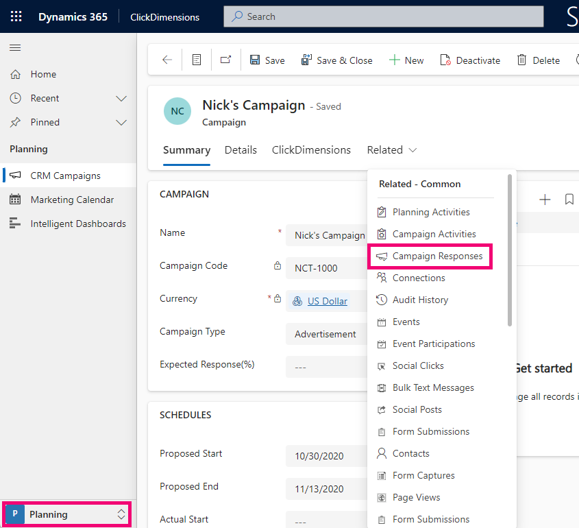Open Event Participations

point(434,344)
